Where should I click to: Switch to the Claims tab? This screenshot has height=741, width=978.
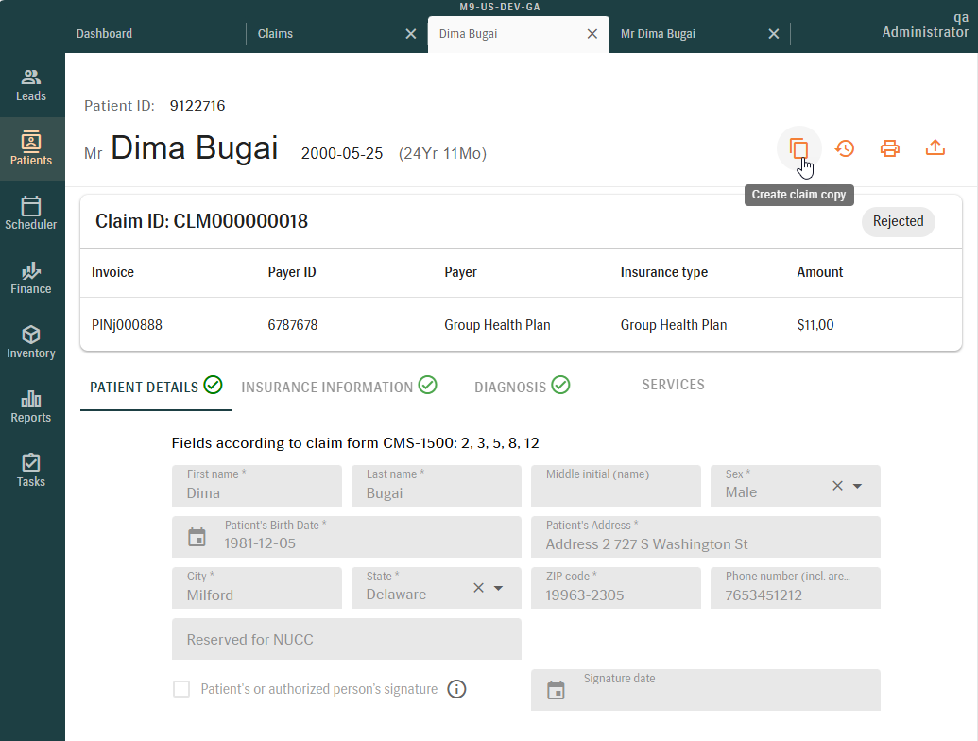point(275,34)
